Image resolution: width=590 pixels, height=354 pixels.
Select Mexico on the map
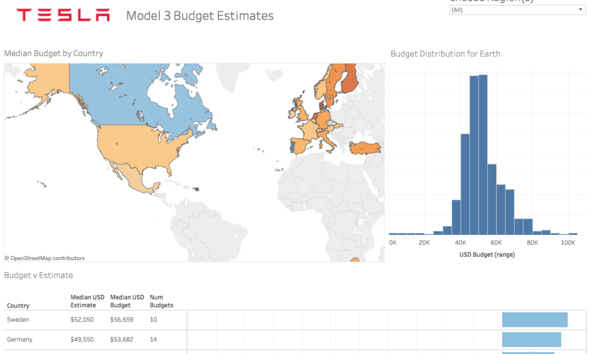136,179
